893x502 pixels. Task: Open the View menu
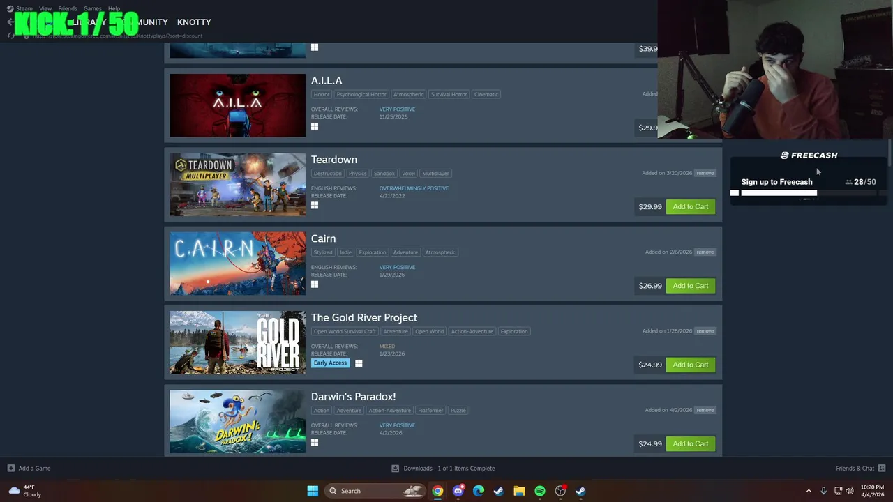(x=45, y=9)
